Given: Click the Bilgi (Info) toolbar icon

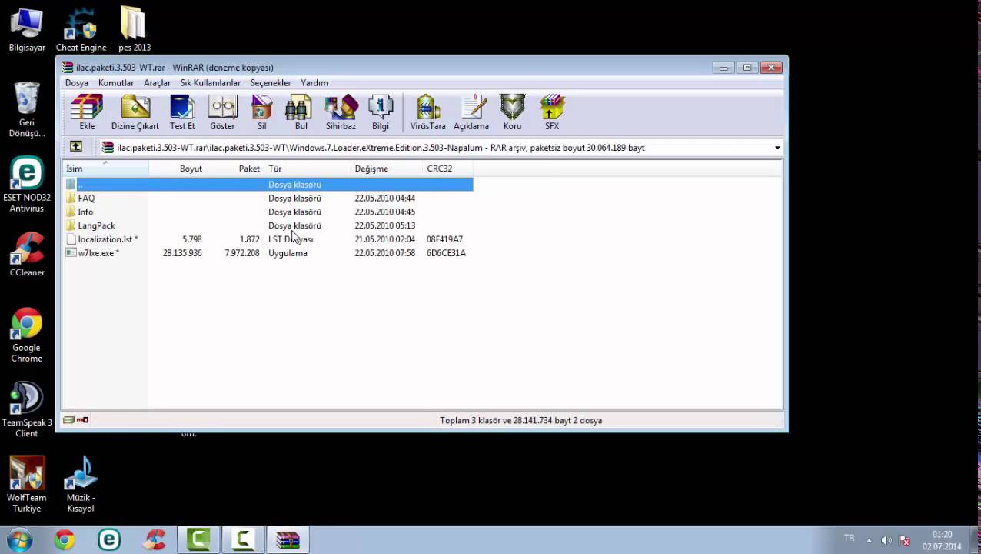Looking at the screenshot, I should (380, 112).
